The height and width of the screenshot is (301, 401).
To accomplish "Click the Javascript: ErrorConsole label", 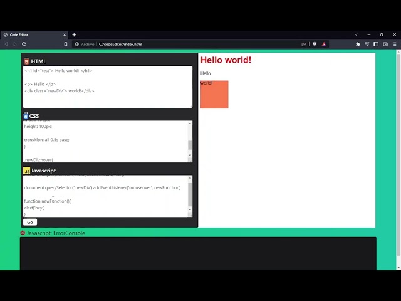I will pyautogui.click(x=56, y=233).
